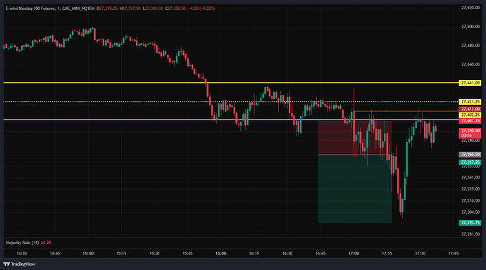
Task: Click the 27,520.00 price scale label
Action: point(471,8)
